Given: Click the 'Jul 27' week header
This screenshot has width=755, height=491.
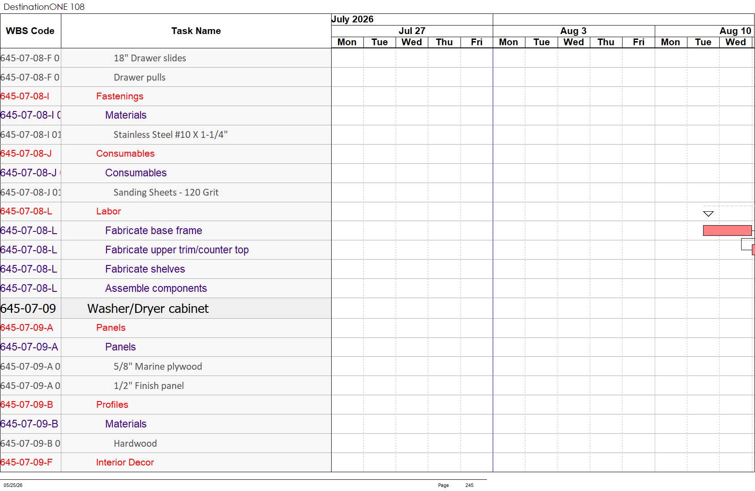Looking at the screenshot, I should (412, 31).
